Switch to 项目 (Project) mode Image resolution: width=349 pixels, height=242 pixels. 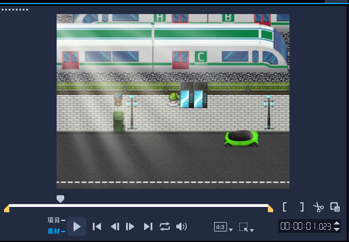(54, 220)
